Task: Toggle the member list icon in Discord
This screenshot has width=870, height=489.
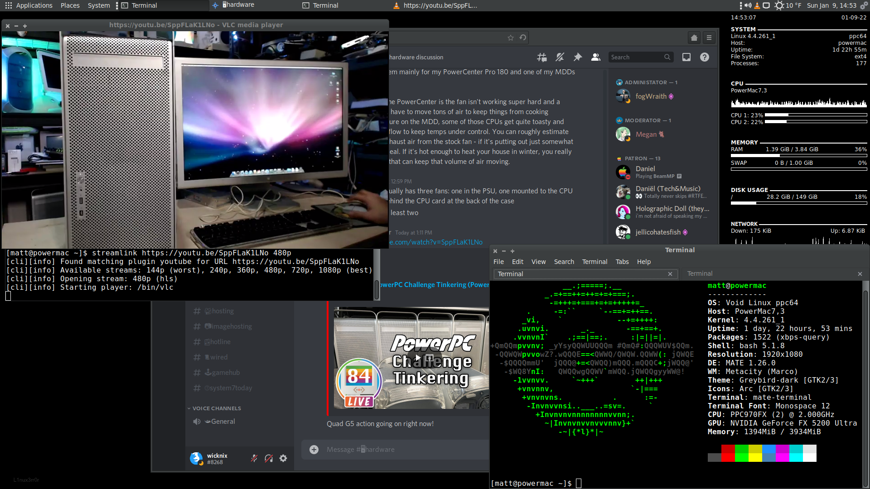Action: [x=595, y=57]
